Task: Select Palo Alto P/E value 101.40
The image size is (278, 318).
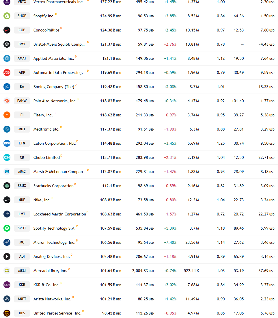Action: [238, 101]
